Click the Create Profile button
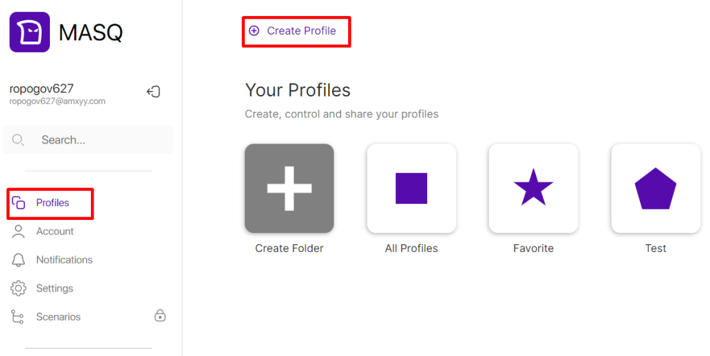The height and width of the screenshot is (356, 710). coord(296,31)
